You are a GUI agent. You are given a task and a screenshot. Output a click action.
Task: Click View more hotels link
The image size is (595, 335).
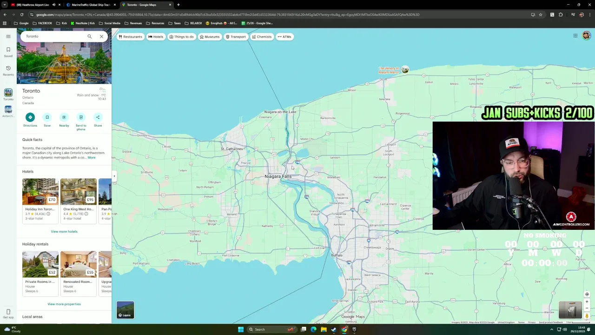click(64, 231)
